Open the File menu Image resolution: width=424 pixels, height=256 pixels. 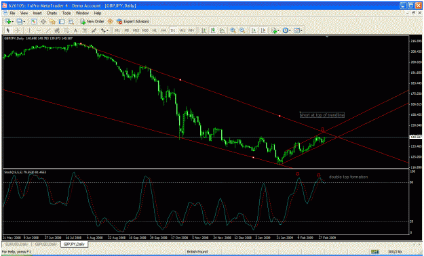pyautogui.click(x=12, y=13)
